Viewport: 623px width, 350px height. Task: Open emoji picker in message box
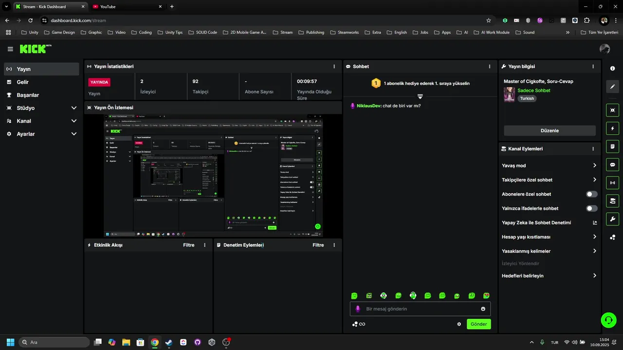click(x=483, y=309)
